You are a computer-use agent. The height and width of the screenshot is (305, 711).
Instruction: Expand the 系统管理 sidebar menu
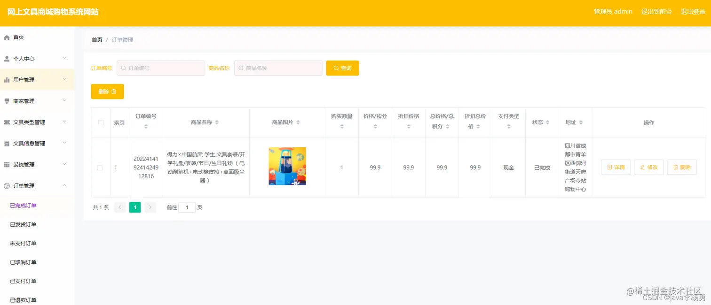tap(64, 164)
